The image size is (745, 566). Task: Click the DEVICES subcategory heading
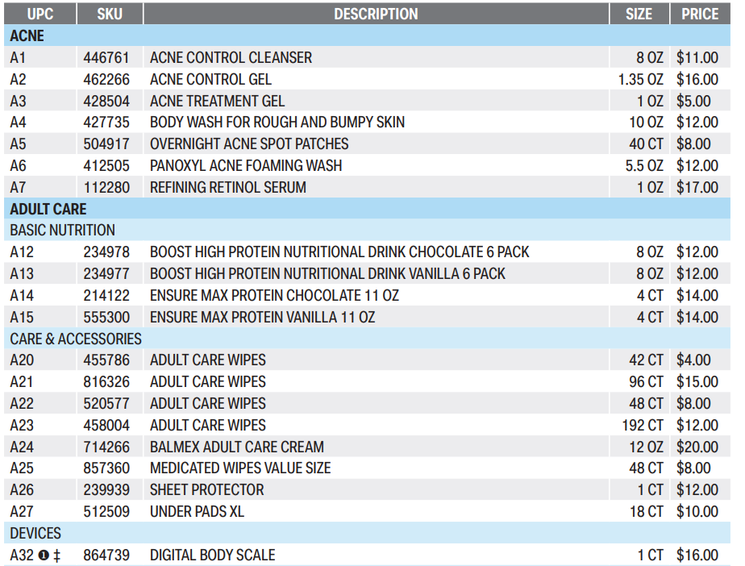[x=35, y=534]
